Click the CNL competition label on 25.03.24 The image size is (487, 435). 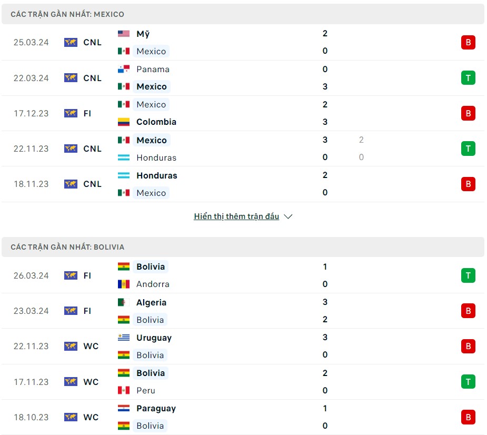pos(92,43)
